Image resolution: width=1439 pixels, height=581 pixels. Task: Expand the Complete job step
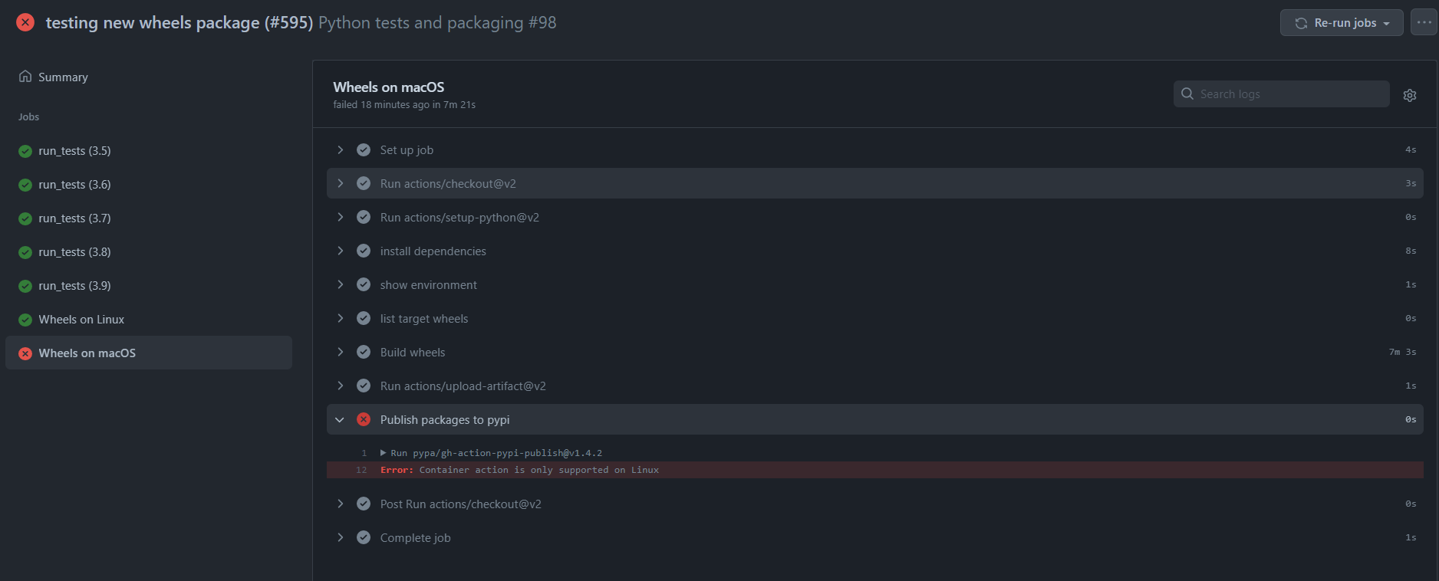point(341,537)
